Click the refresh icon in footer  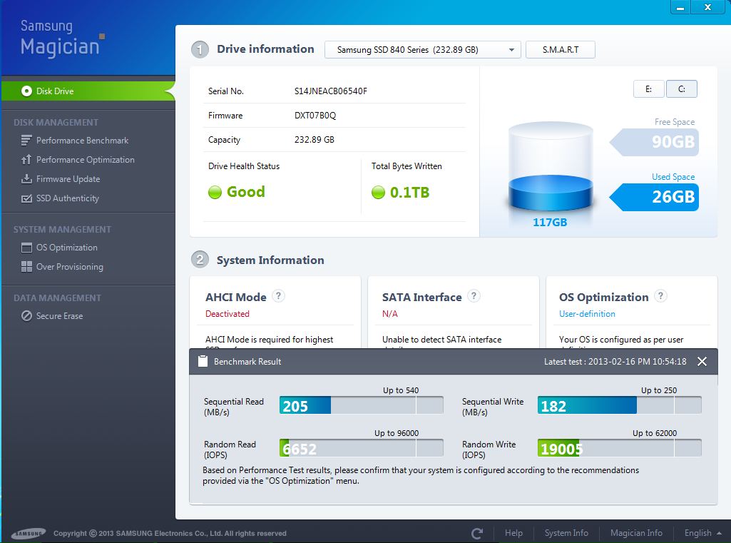tap(476, 533)
